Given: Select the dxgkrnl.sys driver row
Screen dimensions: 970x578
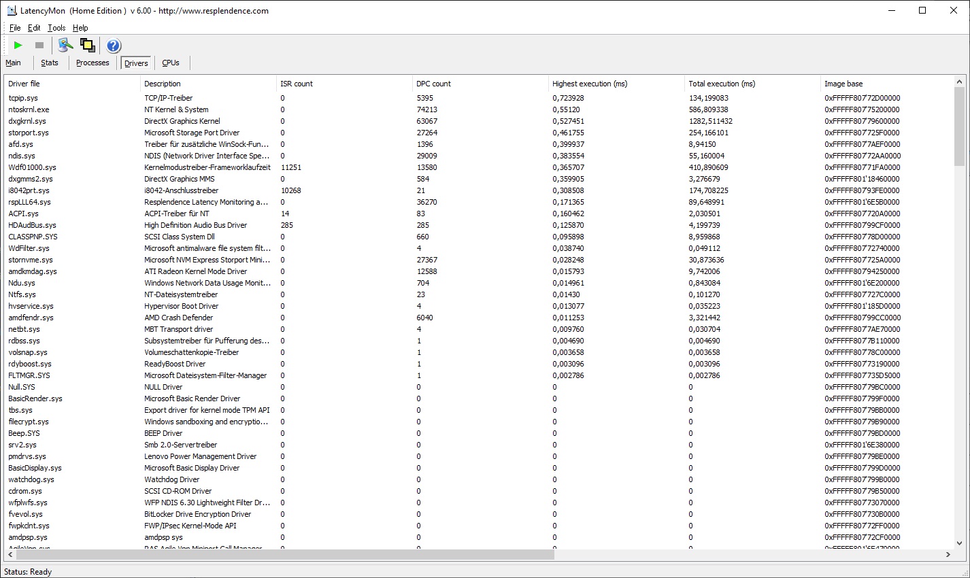Looking at the screenshot, I should click(x=27, y=121).
